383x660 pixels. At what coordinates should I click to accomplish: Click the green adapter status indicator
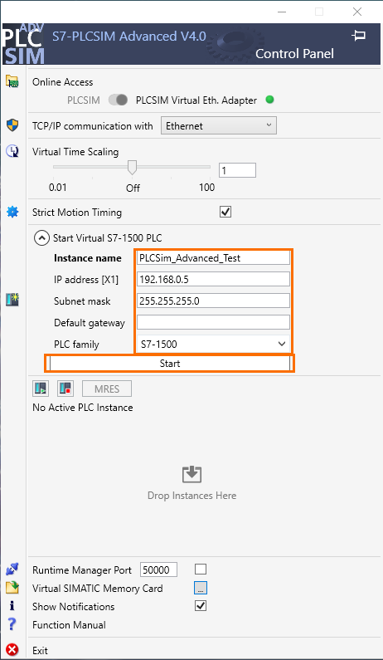(270, 100)
